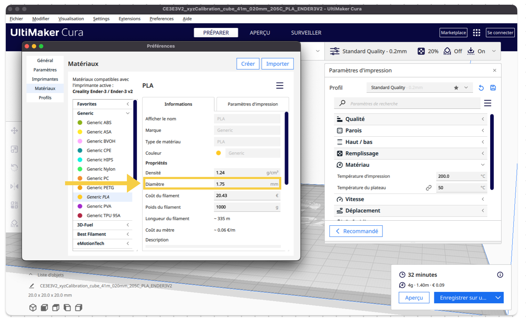This screenshot has height=322, width=526.
Task: Click the Paramètres de recherche search field
Action: 407,103
